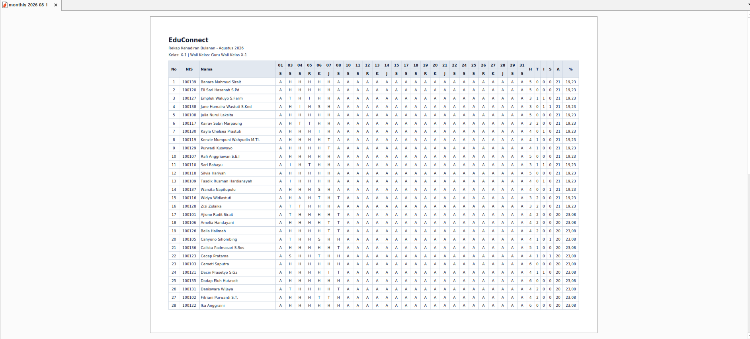The width and height of the screenshot is (750, 339).
Task: Click the name Ajiono Radit Sirait
Action: pos(217,215)
